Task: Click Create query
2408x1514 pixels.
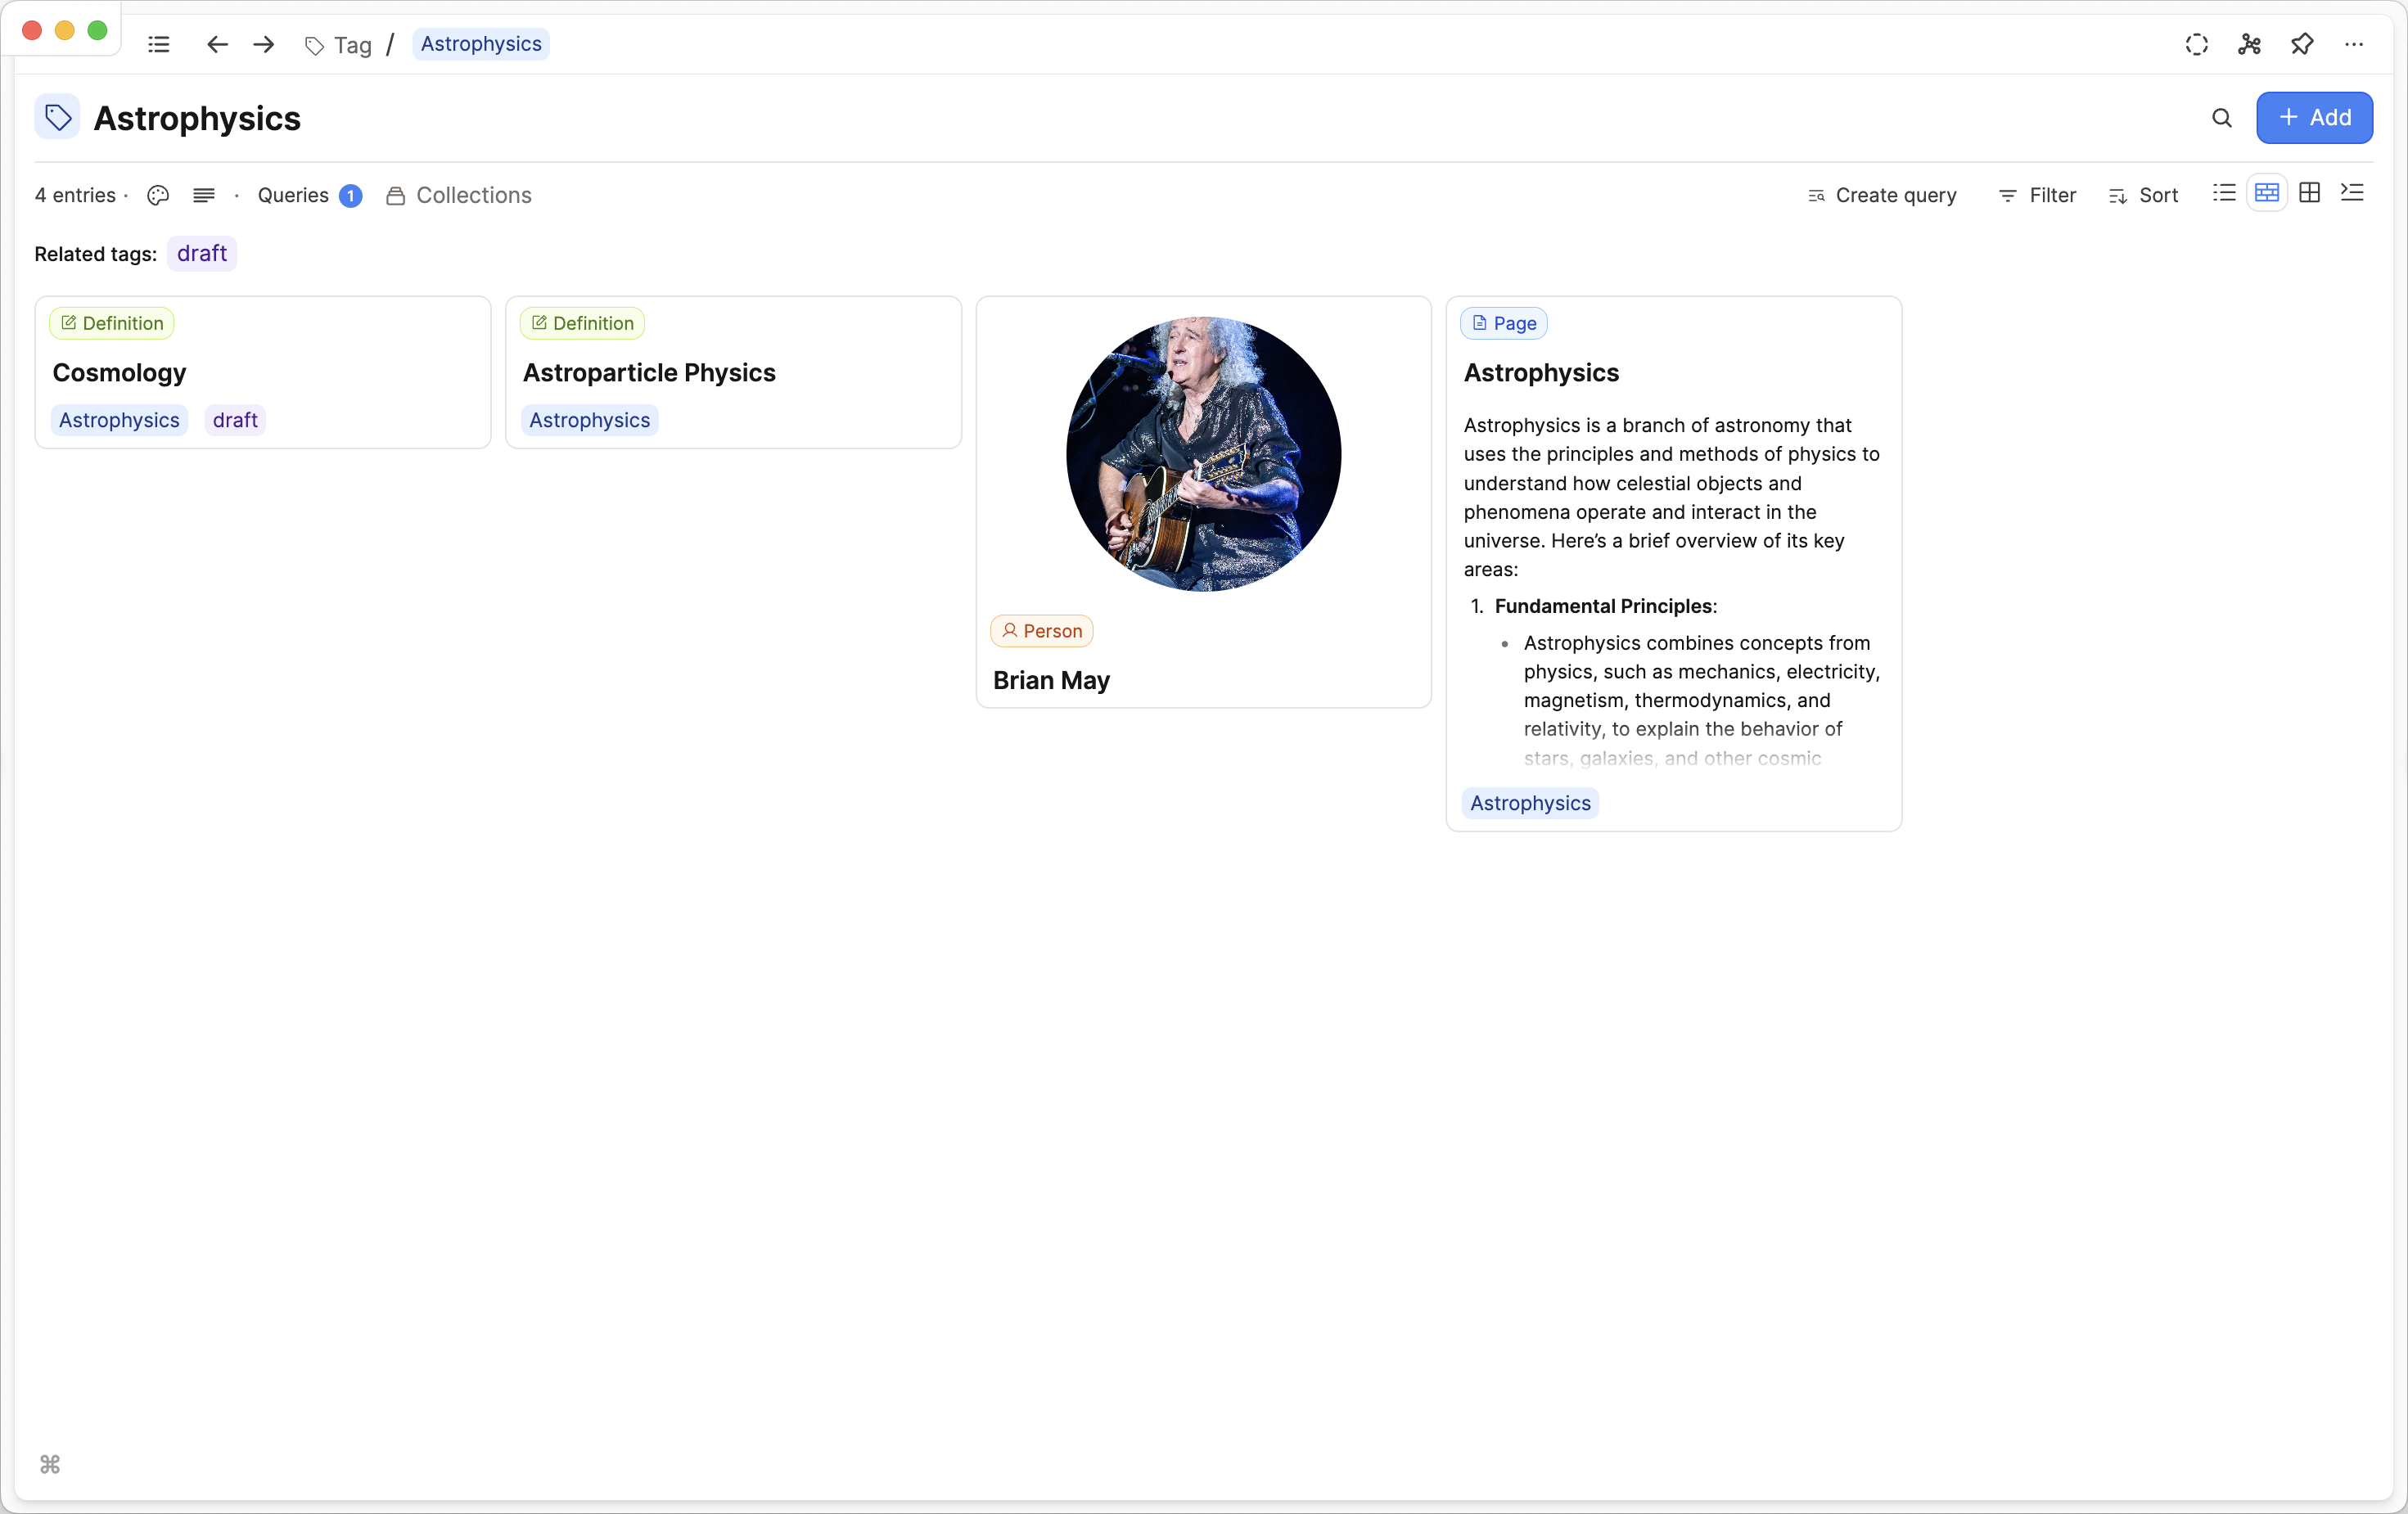Action: coord(1882,196)
